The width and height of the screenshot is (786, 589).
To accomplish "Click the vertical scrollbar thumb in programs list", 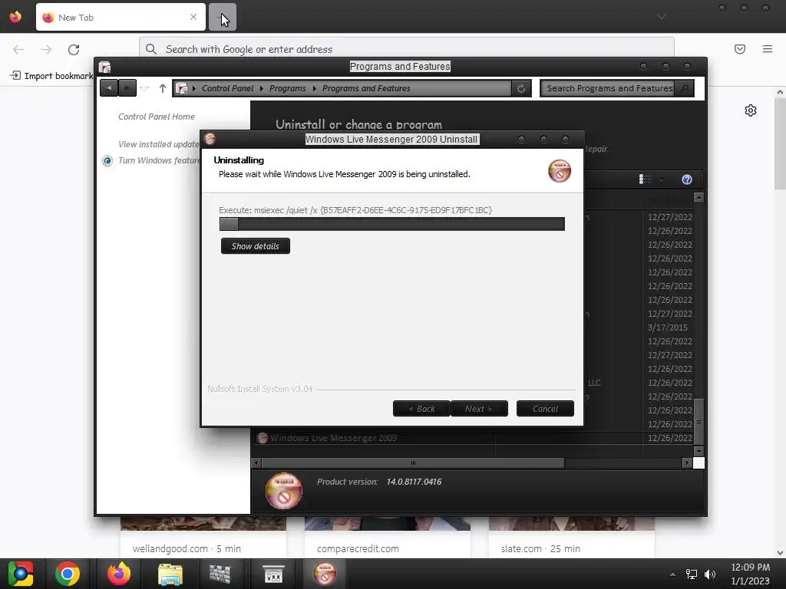I will click(x=698, y=423).
